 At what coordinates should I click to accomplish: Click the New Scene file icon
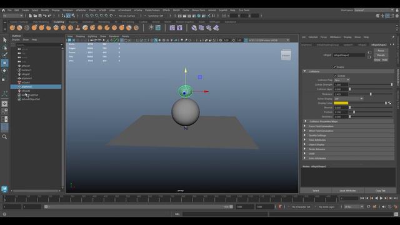30,16
